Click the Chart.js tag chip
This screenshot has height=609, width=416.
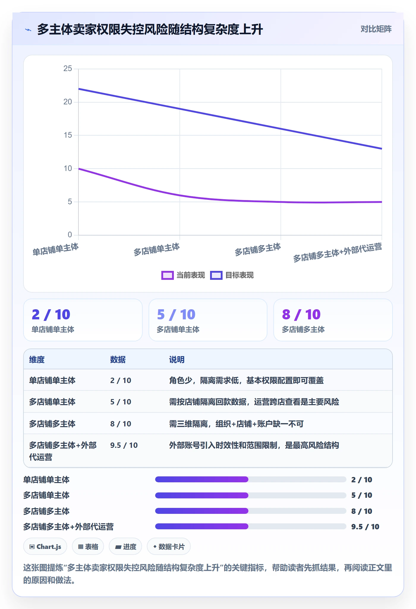pyautogui.click(x=45, y=547)
